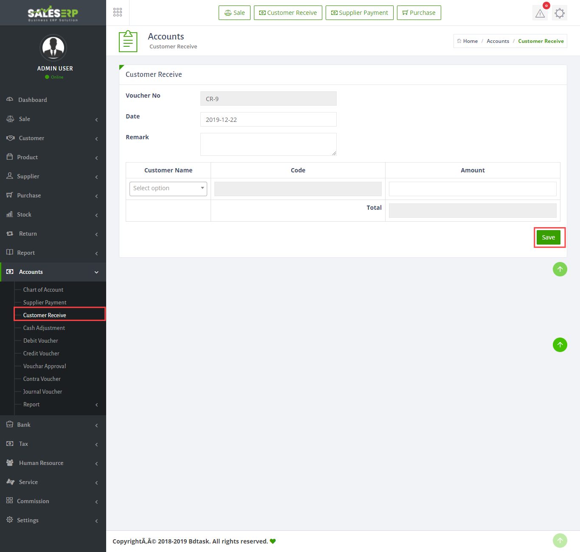The width and height of the screenshot is (580, 552).
Task: Follow the Home breadcrumb link
Action: click(x=470, y=41)
